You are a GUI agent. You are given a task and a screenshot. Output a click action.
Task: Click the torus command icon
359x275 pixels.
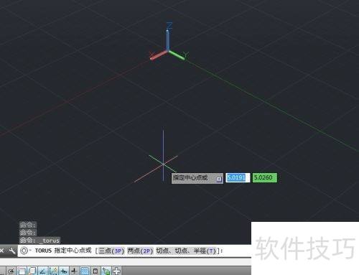point(24,251)
